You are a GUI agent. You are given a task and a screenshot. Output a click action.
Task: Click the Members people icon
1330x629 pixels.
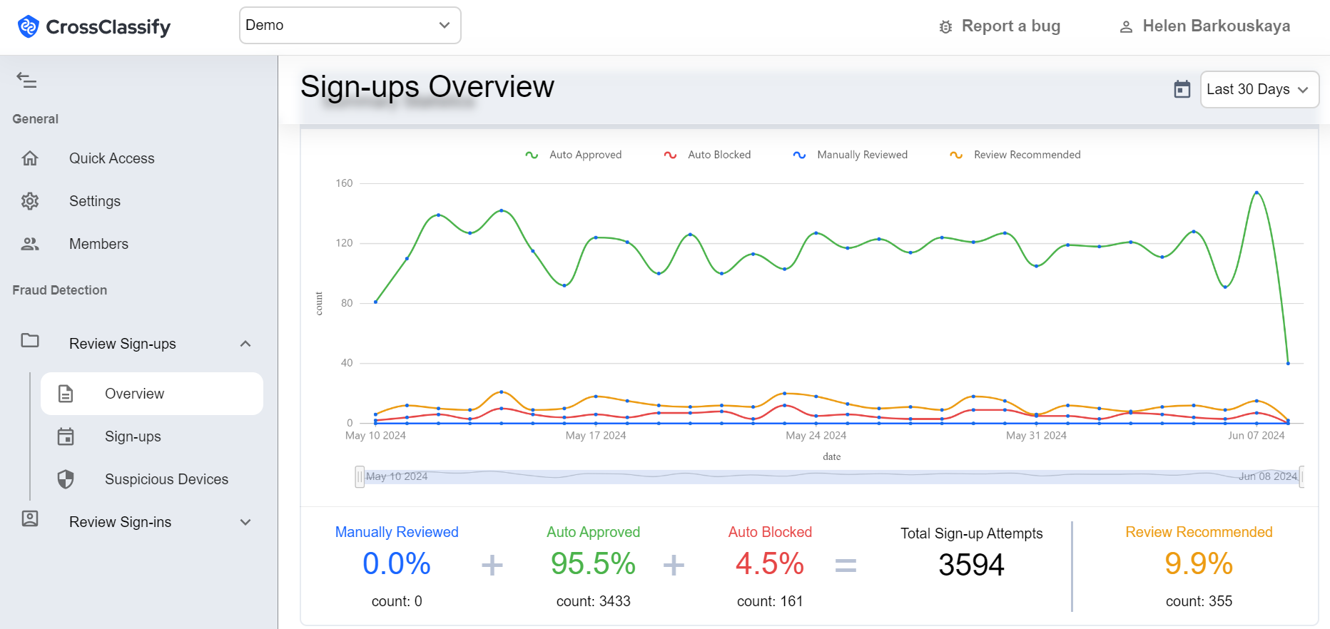[x=30, y=244]
